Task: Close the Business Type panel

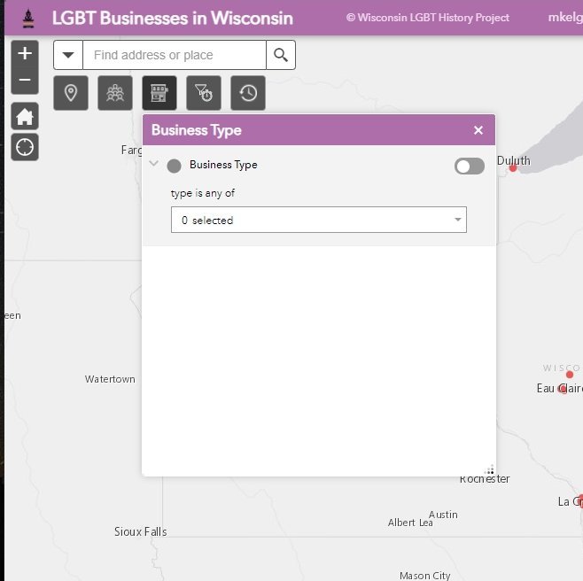Action: point(478,130)
